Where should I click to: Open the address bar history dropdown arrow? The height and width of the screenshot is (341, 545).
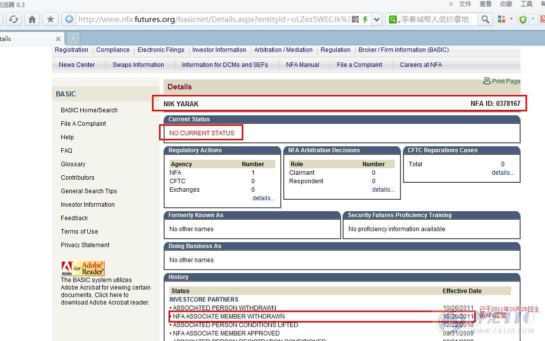376,19
